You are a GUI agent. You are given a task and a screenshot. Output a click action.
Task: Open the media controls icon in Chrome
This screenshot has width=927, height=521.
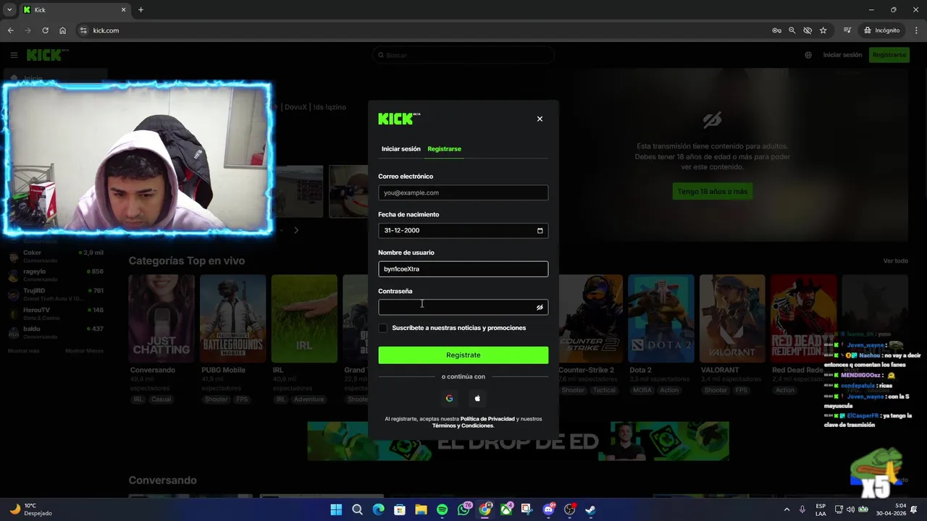click(847, 30)
